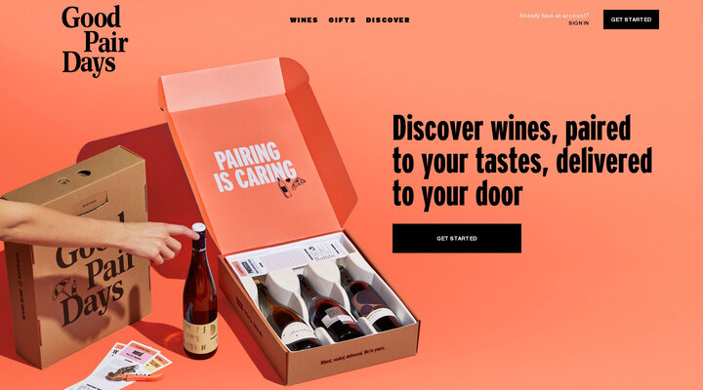Click the 'Discover wines, paired' headline text
The height and width of the screenshot is (390, 703).
point(512,129)
